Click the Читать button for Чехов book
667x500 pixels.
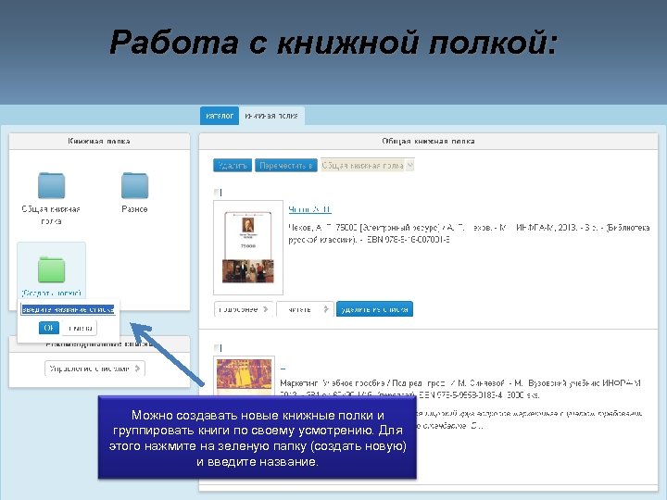click(x=305, y=309)
